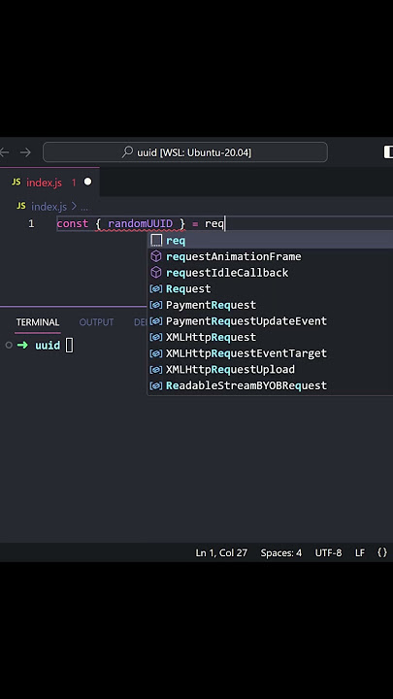Click the JS file icon in the index.js tab

click(16, 182)
